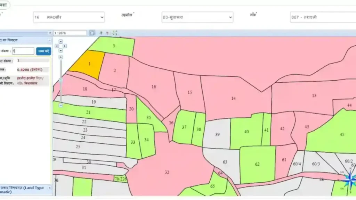Click the zoom out minus button
356x200 pixels.
click(61, 105)
